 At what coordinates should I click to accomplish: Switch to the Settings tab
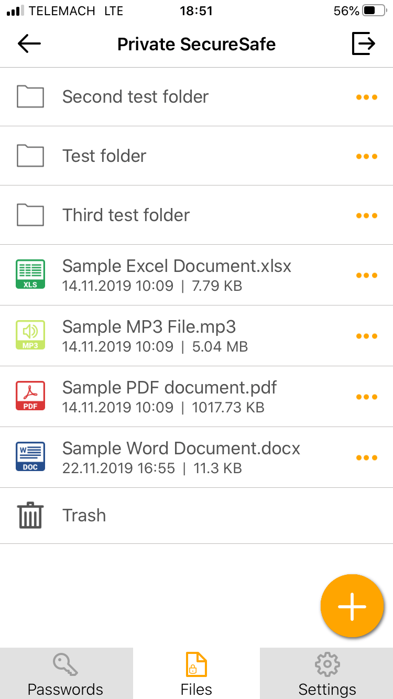(327, 674)
